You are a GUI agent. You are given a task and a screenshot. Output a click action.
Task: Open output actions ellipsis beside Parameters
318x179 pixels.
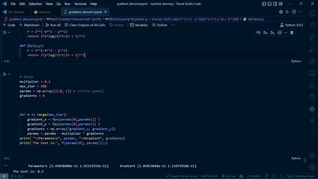pos(5,166)
